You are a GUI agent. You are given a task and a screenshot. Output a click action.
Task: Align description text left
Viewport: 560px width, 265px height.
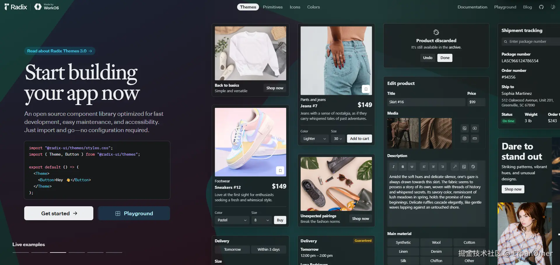(x=424, y=167)
